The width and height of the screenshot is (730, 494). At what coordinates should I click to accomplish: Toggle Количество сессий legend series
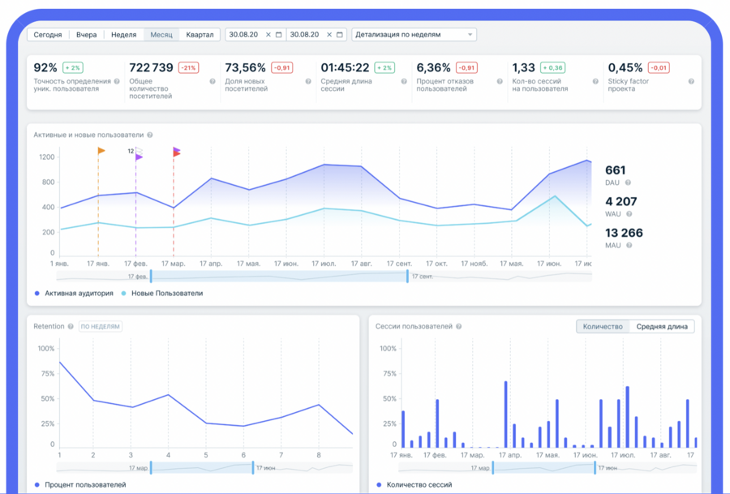pos(412,485)
